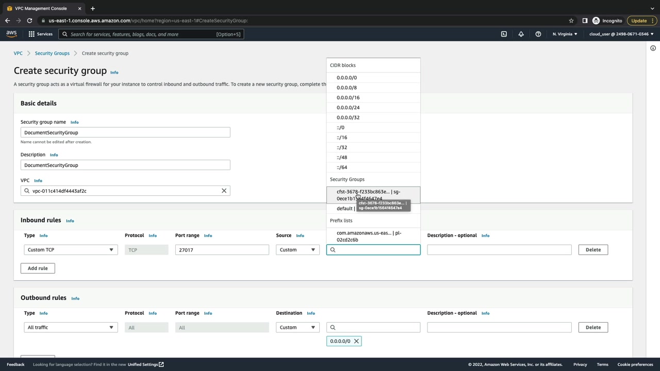Open the inbound Source Custom dropdown
The height and width of the screenshot is (371, 660).
pyautogui.click(x=298, y=250)
